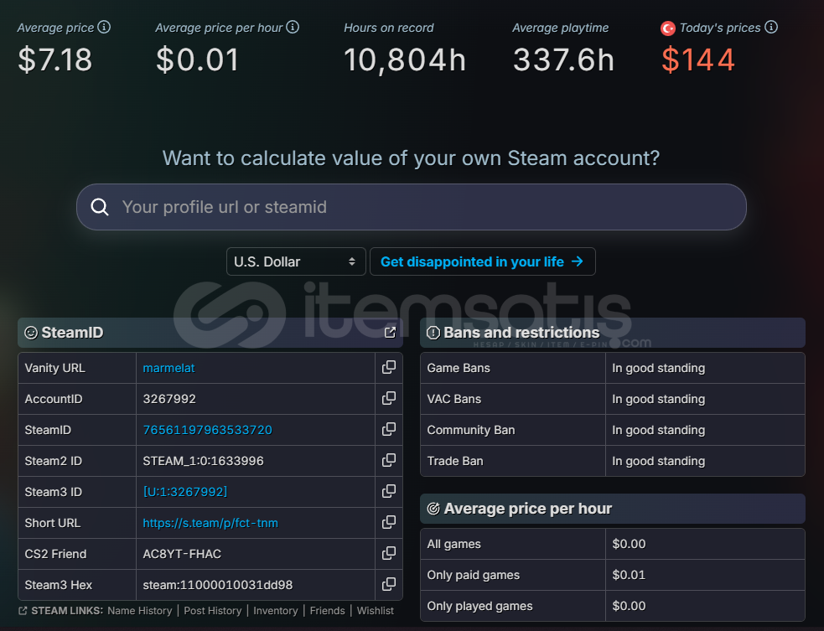Select the 337.6h average playtime value
This screenshot has height=631, width=824.
(x=563, y=59)
